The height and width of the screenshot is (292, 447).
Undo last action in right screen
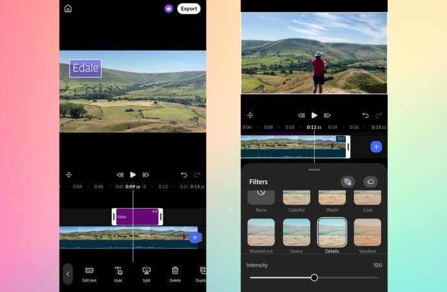365,116
